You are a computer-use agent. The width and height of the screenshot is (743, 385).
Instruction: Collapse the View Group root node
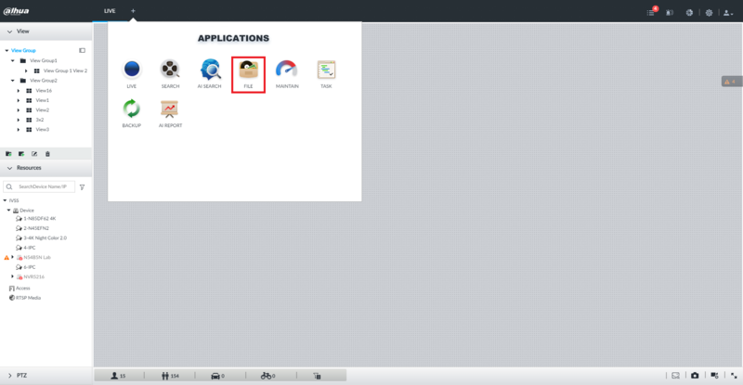point(7,50)
